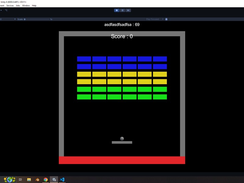244x183 pixels.
Task: Expand the top-left toolbar dropdown arrow
Action: 1,10
